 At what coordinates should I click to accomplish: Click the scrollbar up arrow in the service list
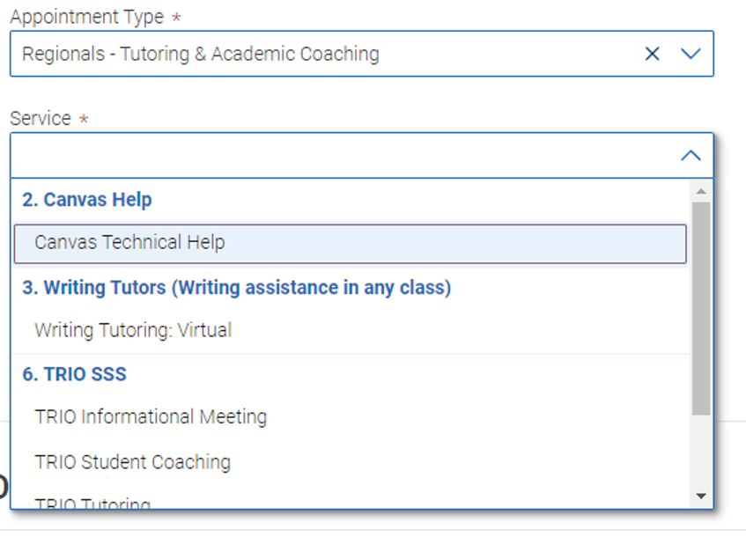(701, 191)
